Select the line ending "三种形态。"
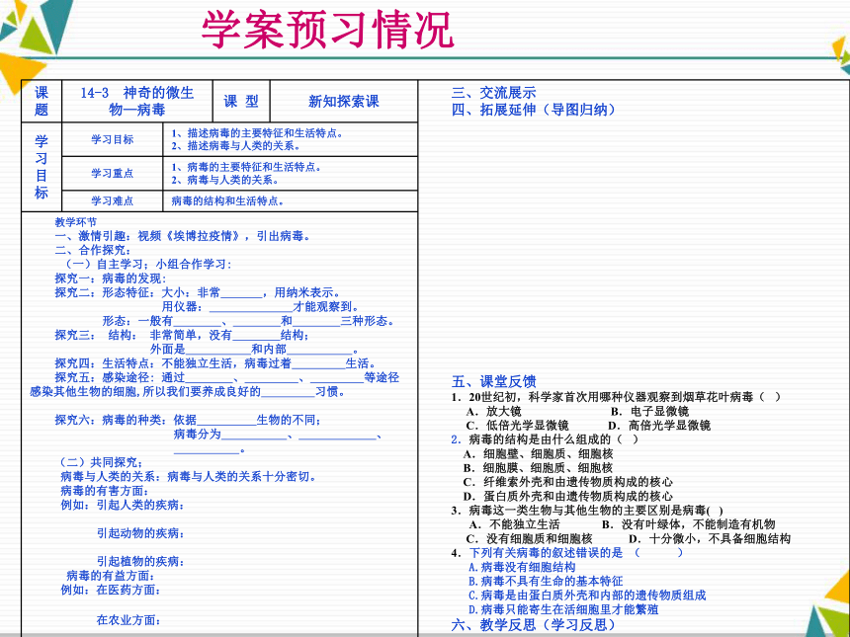Viewport: 850px width, 637px height. tap(249, 321)
